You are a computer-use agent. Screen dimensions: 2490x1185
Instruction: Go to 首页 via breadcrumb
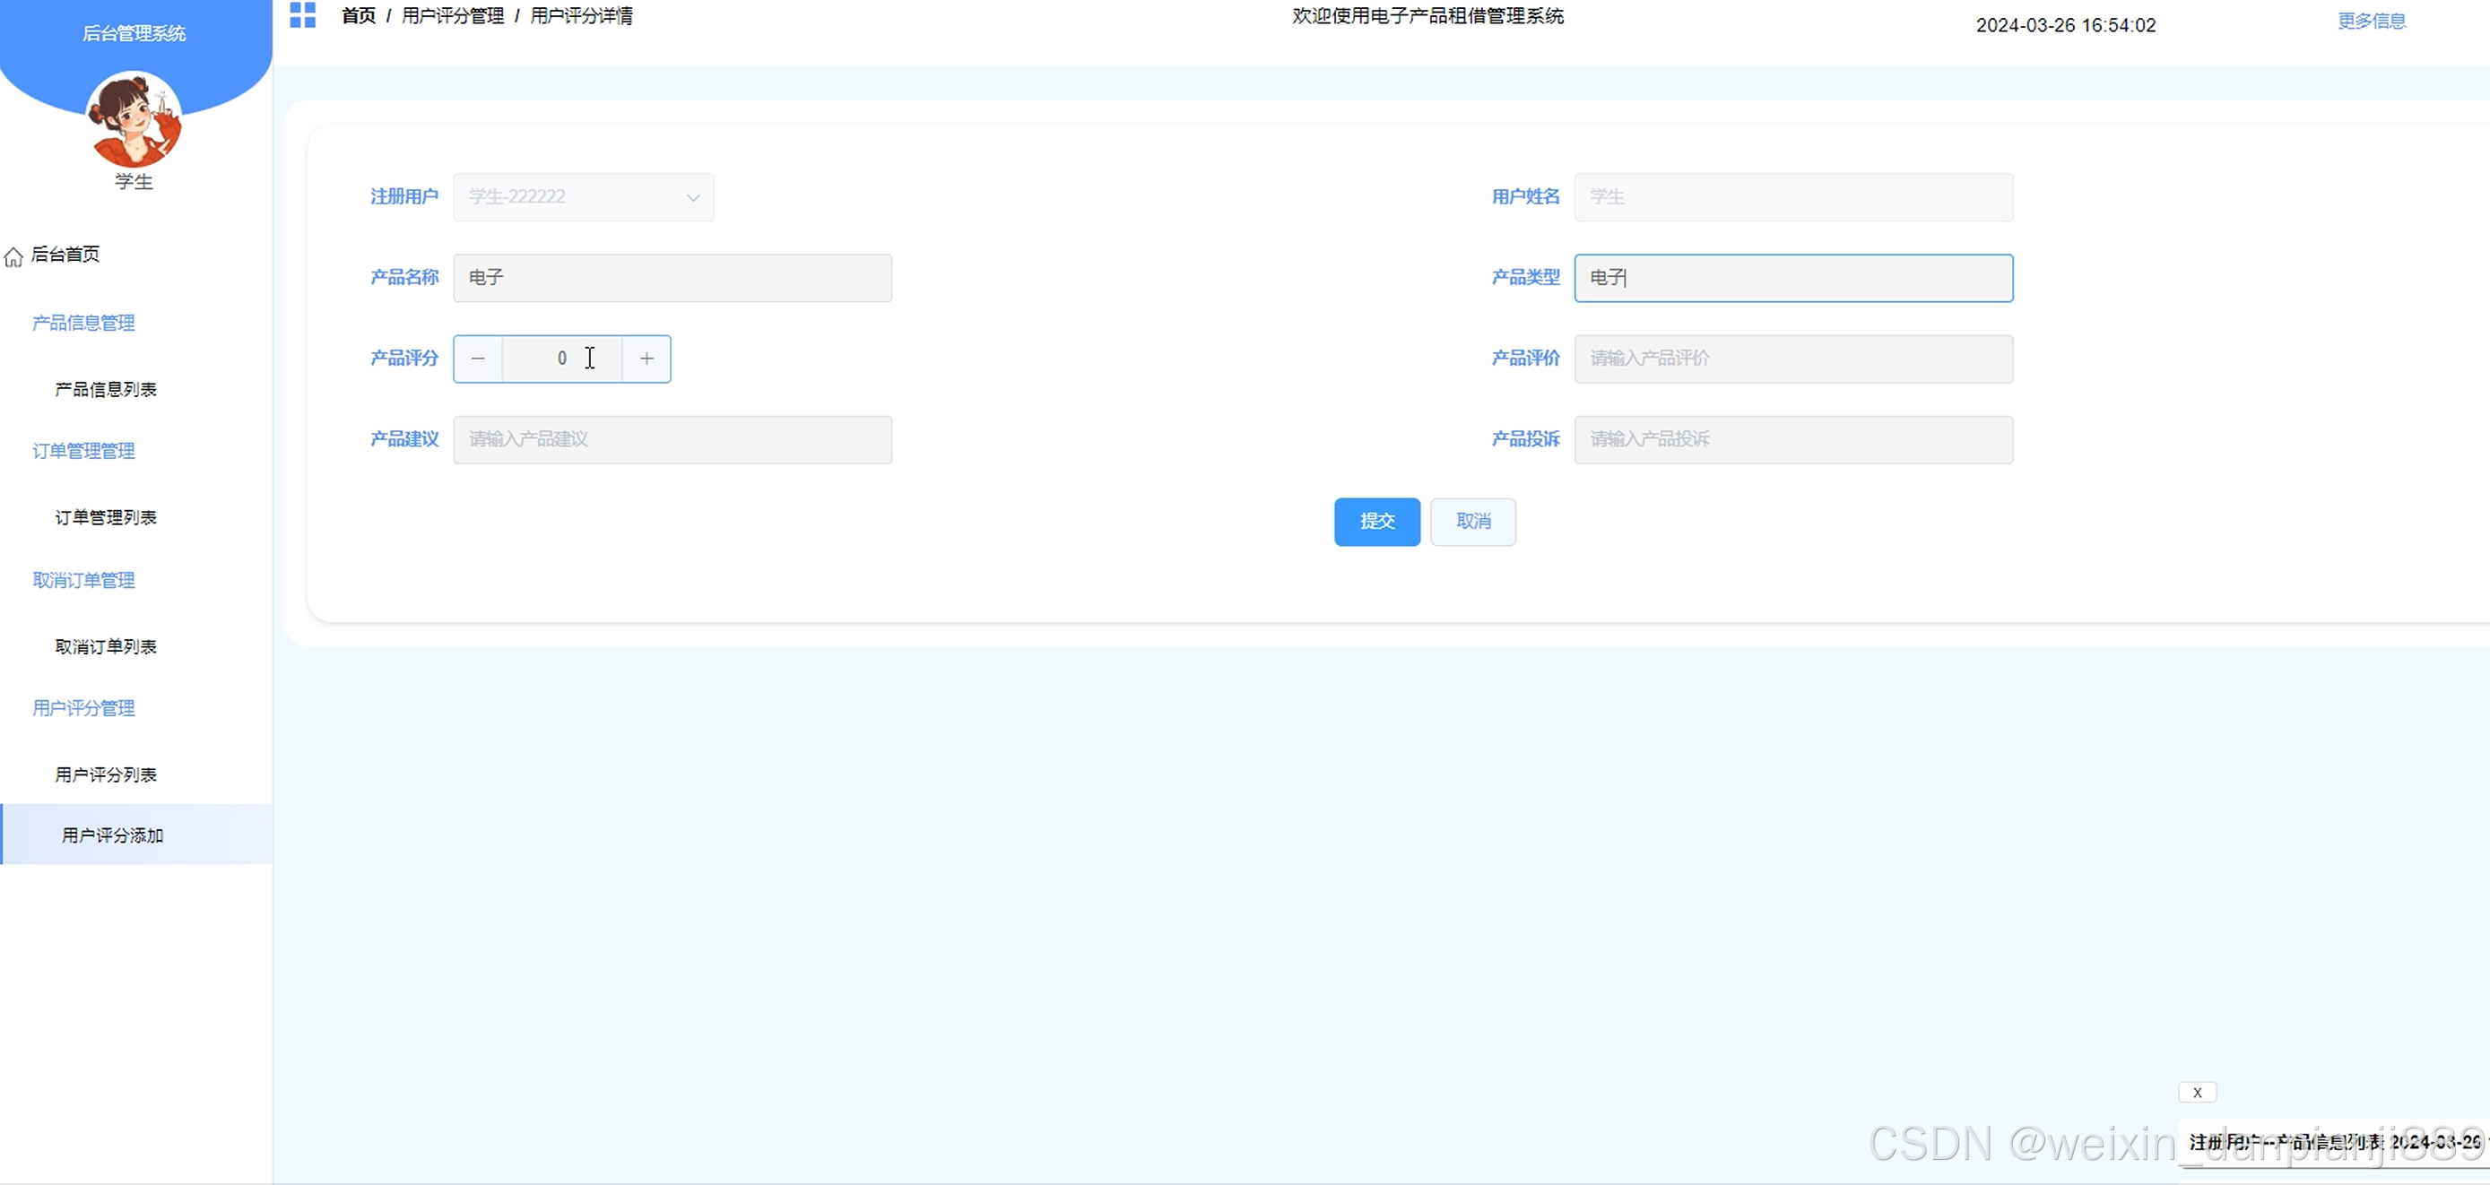pyautogui.click(x=359, y=16)
